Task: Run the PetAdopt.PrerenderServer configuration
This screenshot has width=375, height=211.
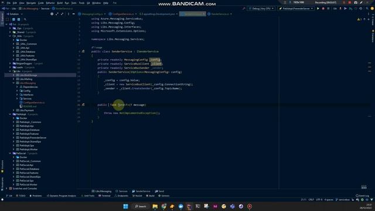Action: [318, 8]
